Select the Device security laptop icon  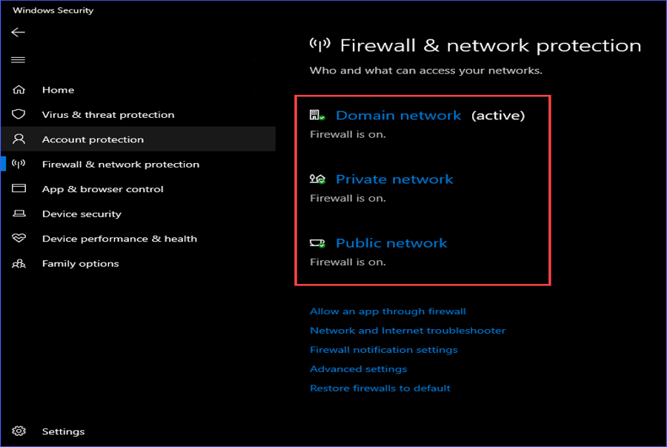pyautogui.click(x=19, y=213)
